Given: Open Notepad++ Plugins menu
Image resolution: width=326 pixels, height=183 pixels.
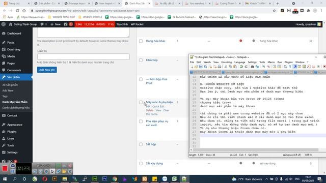Looking at the screenshot, I should (288, 62).
